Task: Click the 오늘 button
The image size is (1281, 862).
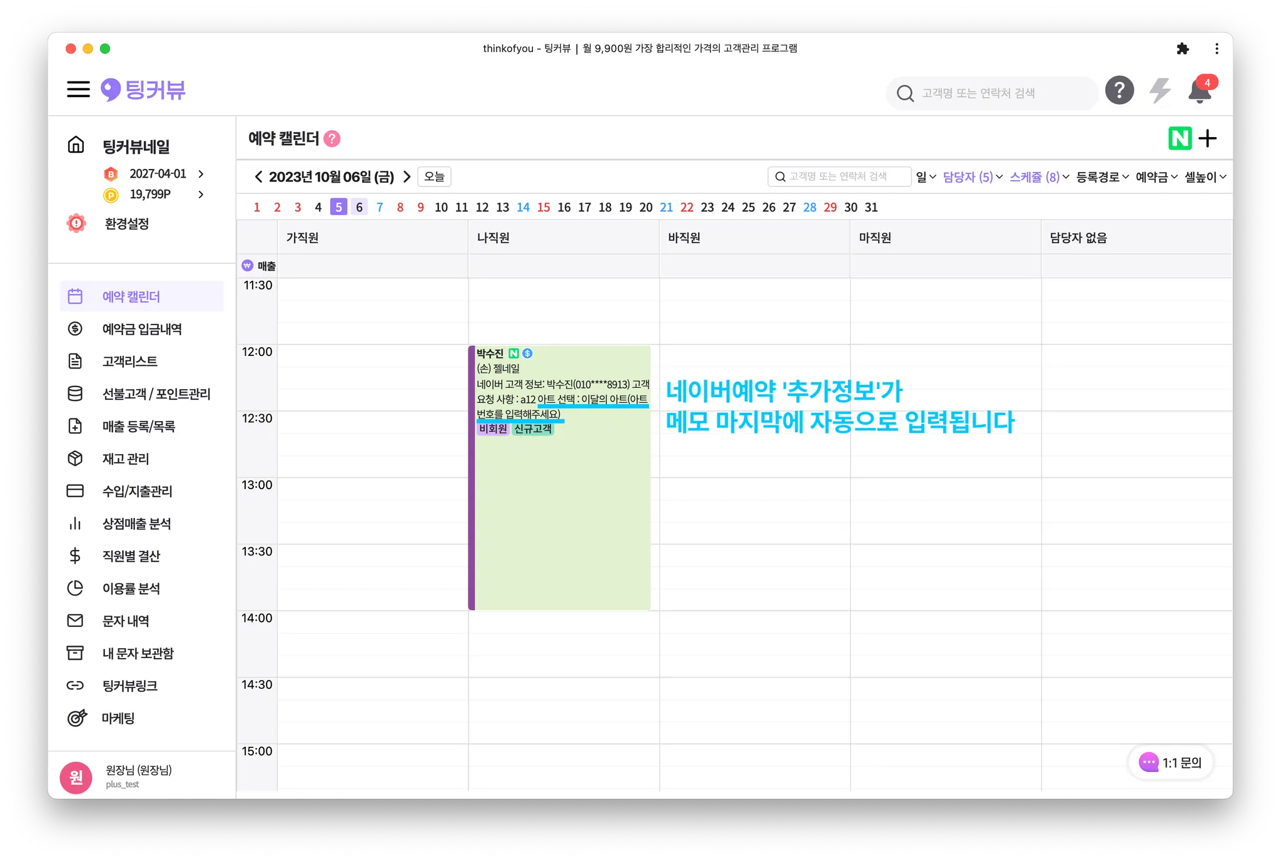Action: coord(434,177)
